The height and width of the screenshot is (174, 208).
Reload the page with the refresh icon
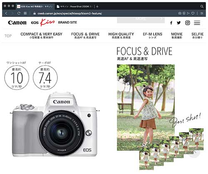coord(19,13)
